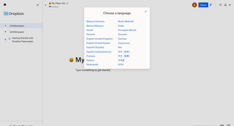This screenshot has height=126, width=234.
Task: Click the My Paper doc title in header
Action: pyautogui.click(x=59, y=3)
